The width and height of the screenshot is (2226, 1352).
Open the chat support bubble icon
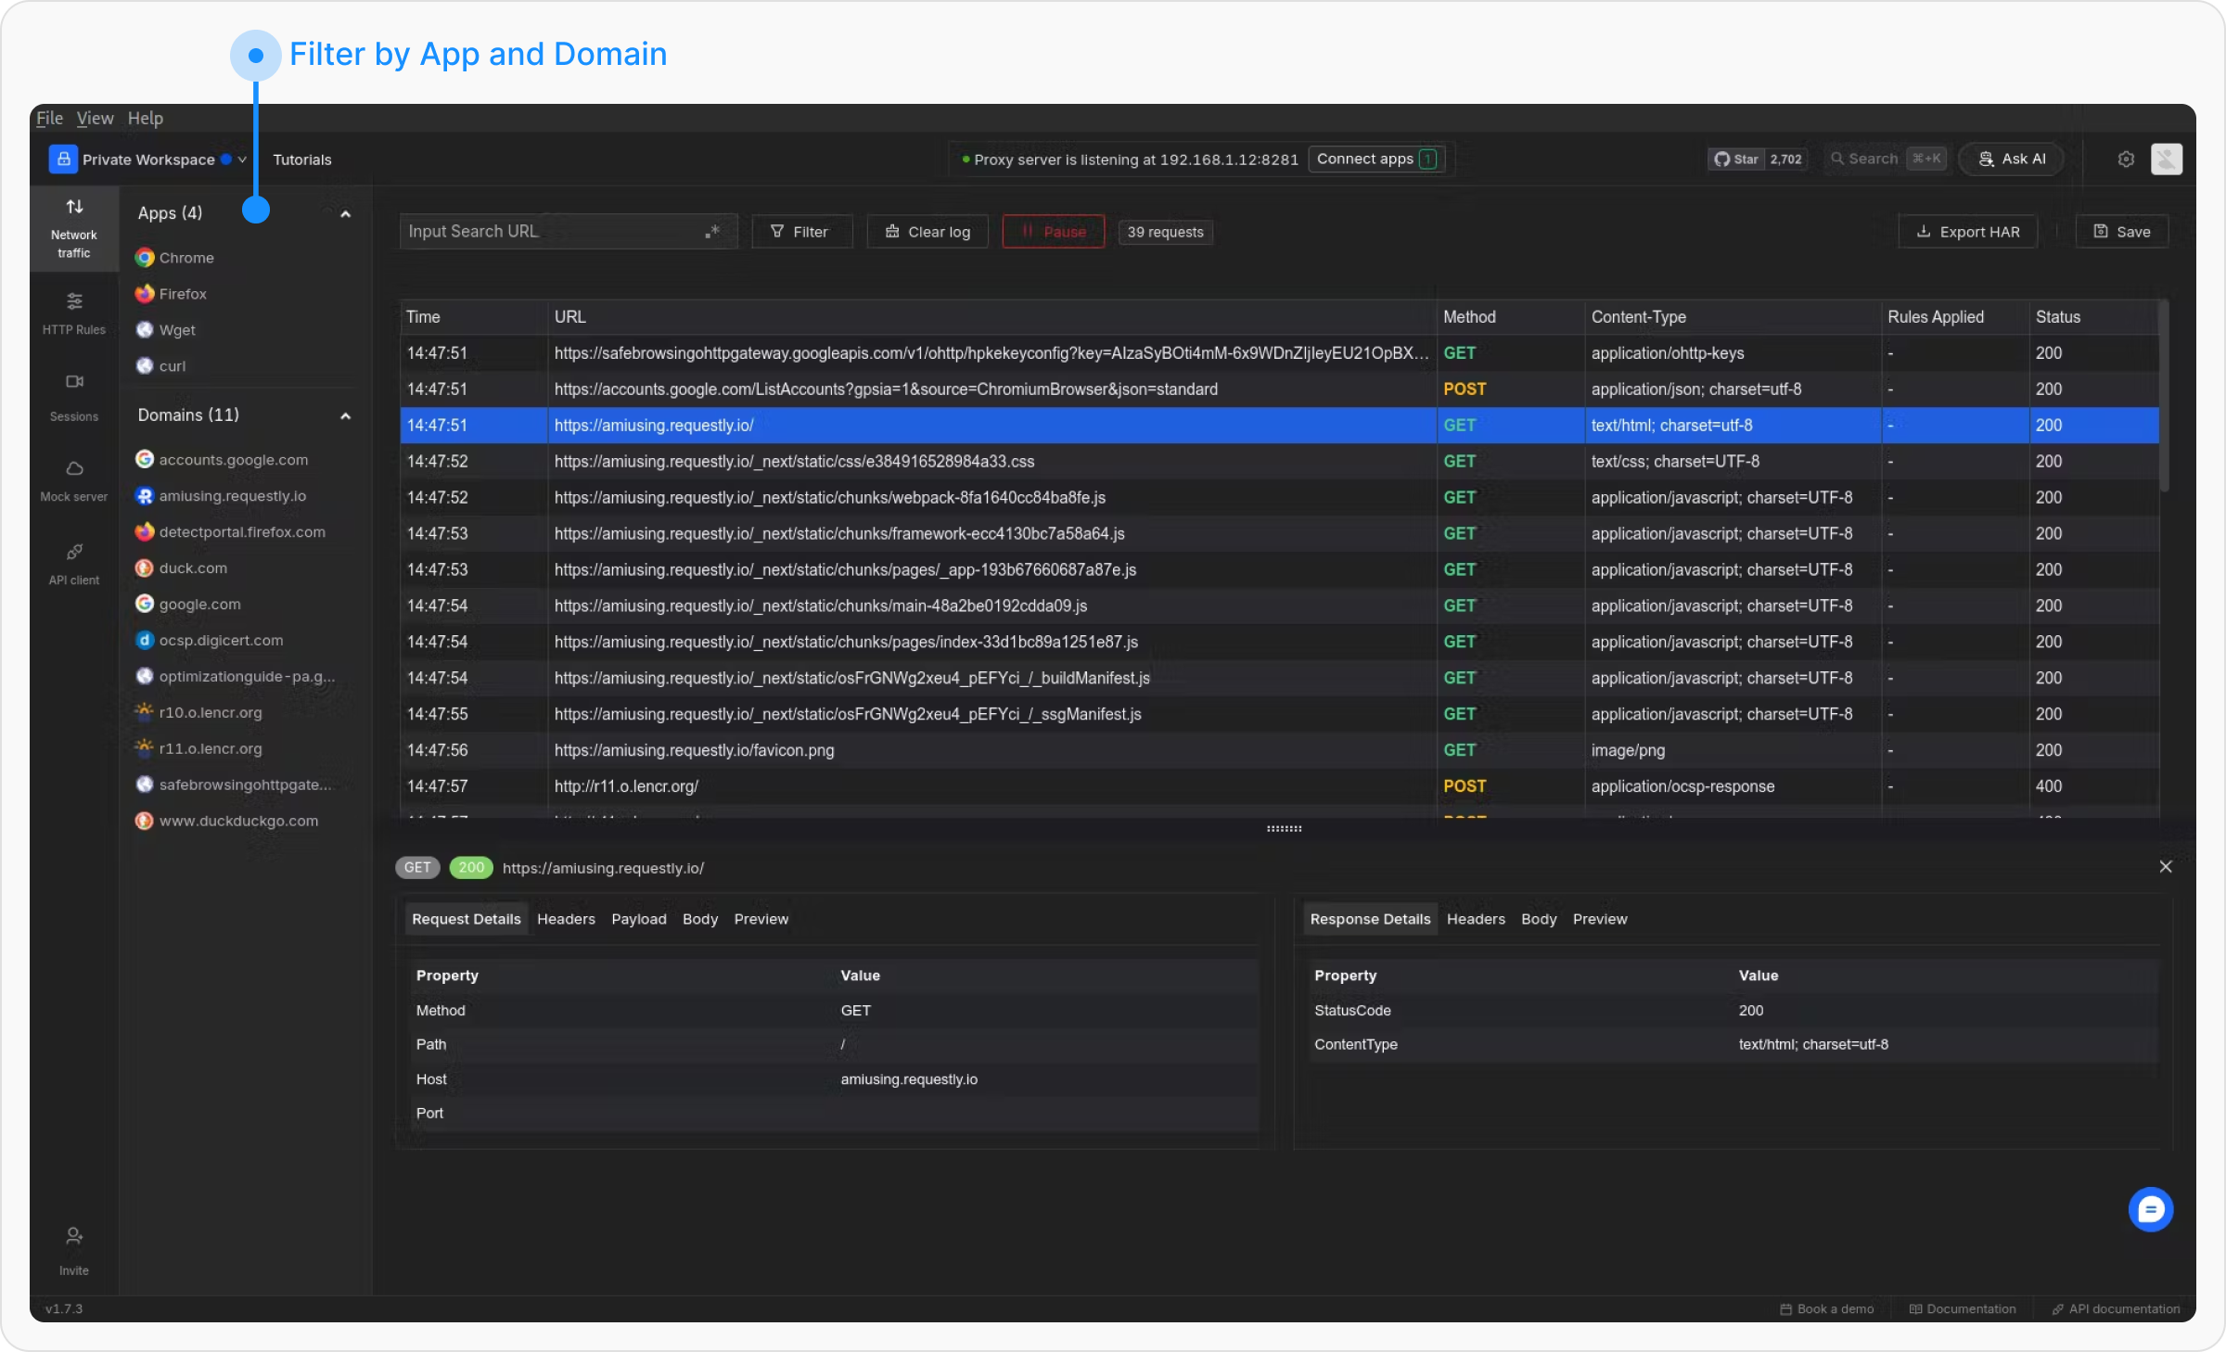2150,1209
